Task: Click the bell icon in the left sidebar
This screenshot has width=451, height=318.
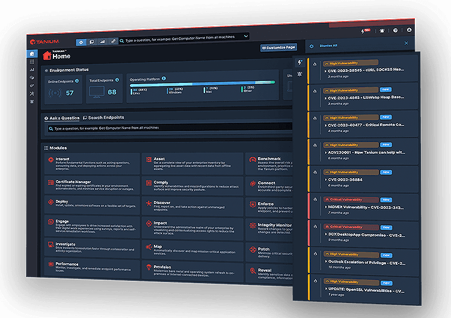Action: 32,101
